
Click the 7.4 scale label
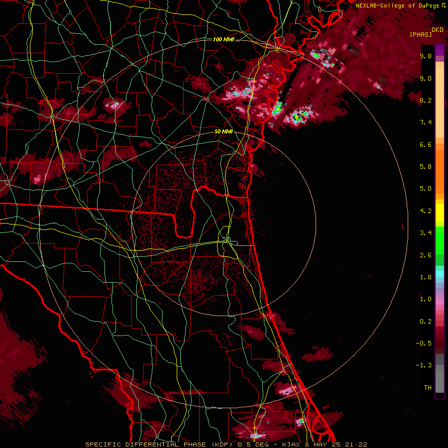[426, 122]
